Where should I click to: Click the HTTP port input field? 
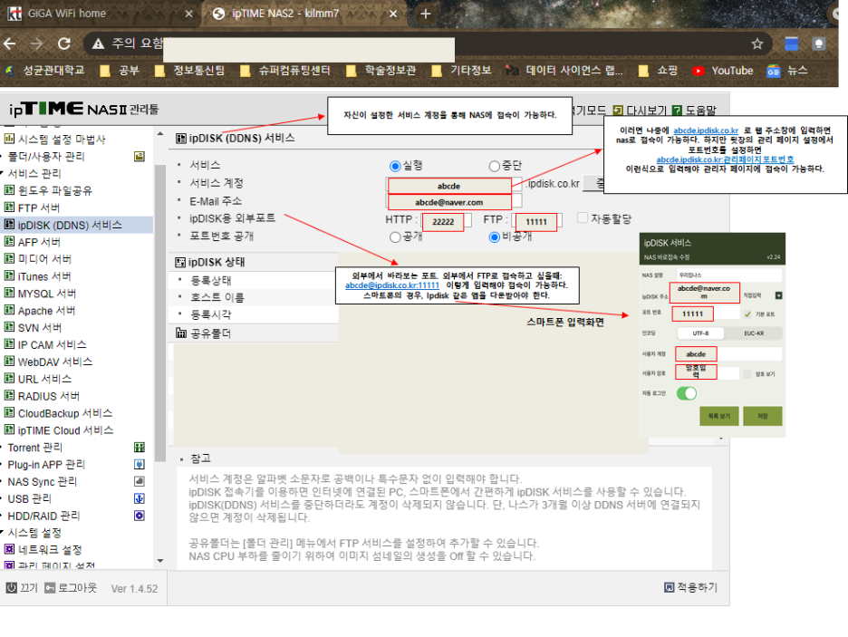click(446, 220)
